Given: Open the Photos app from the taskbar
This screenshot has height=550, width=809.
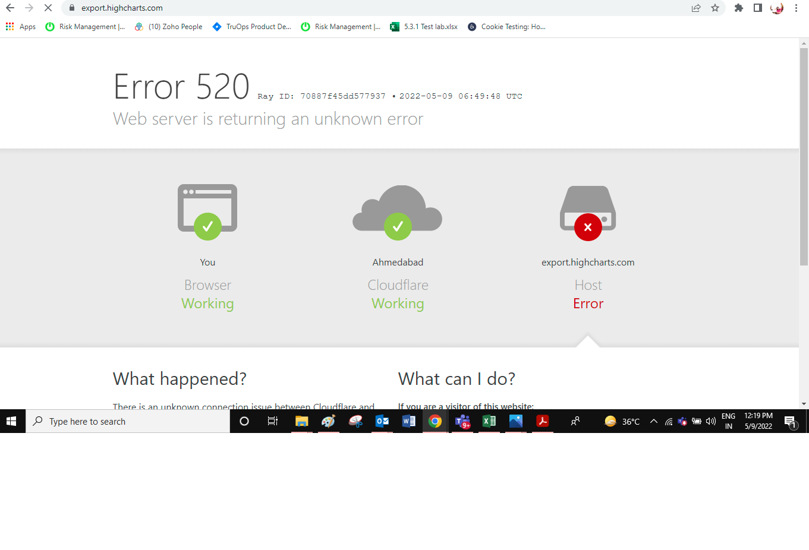Looking at the screenshot, I should click(x=515, y=421).
